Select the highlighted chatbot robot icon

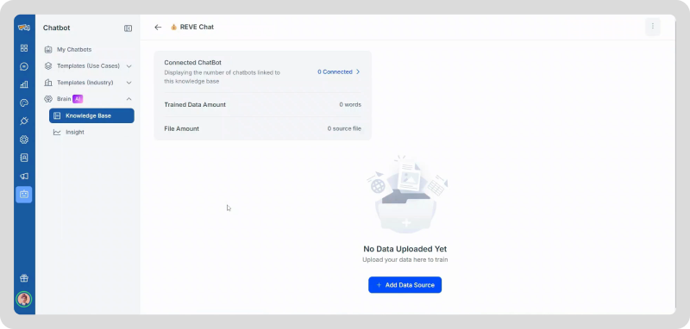(24, 194)
